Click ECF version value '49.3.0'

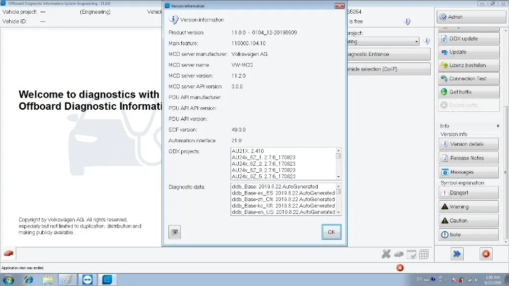point(238,130)
